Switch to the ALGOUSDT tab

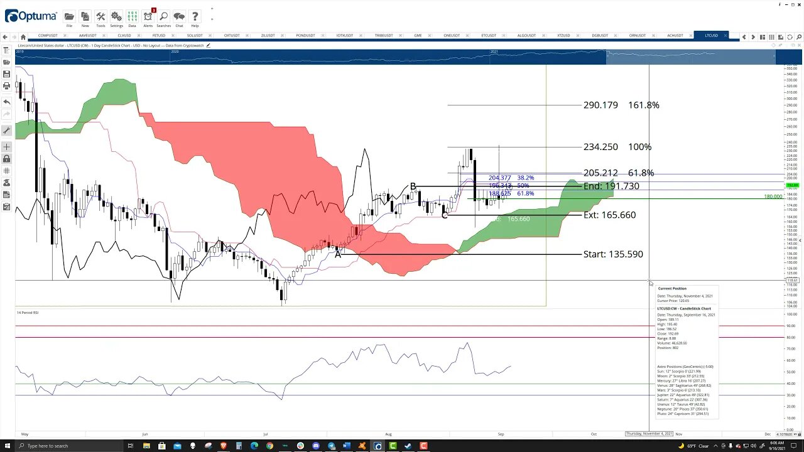[526, 36]
